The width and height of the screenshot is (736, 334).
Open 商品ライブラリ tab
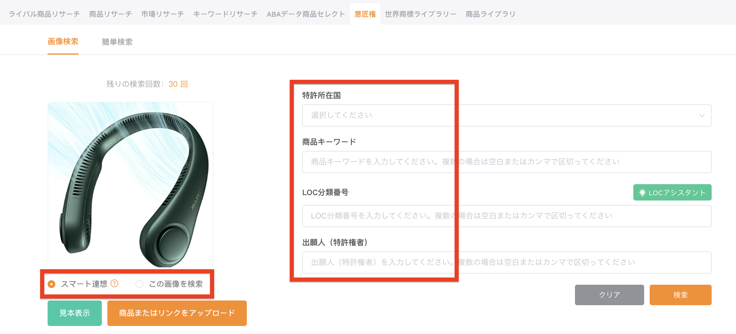coord(490,14)
